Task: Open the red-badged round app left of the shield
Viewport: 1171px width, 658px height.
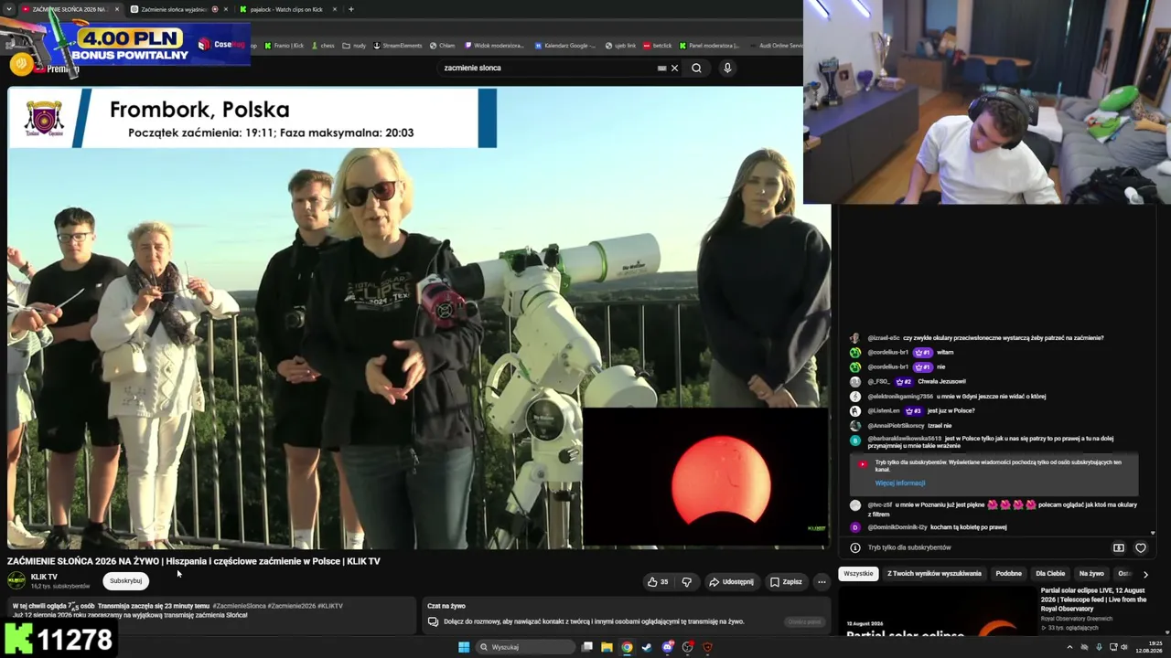Action: point(688,647)
